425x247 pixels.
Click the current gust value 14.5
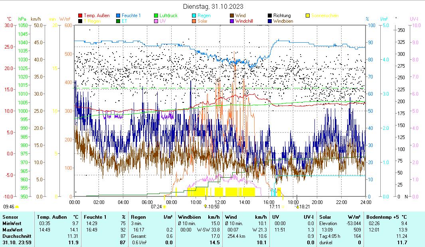pyautogui.click(x=215, y=242)
